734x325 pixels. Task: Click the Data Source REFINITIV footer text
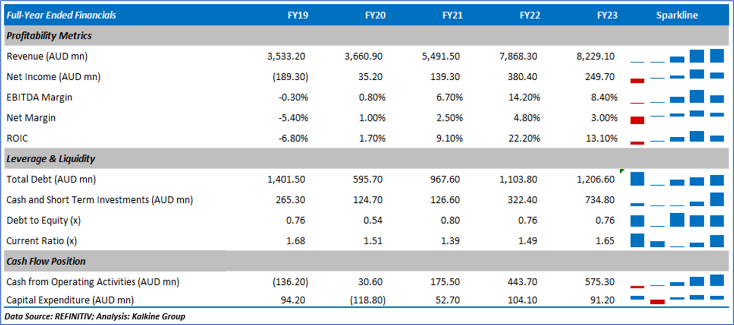95,316
